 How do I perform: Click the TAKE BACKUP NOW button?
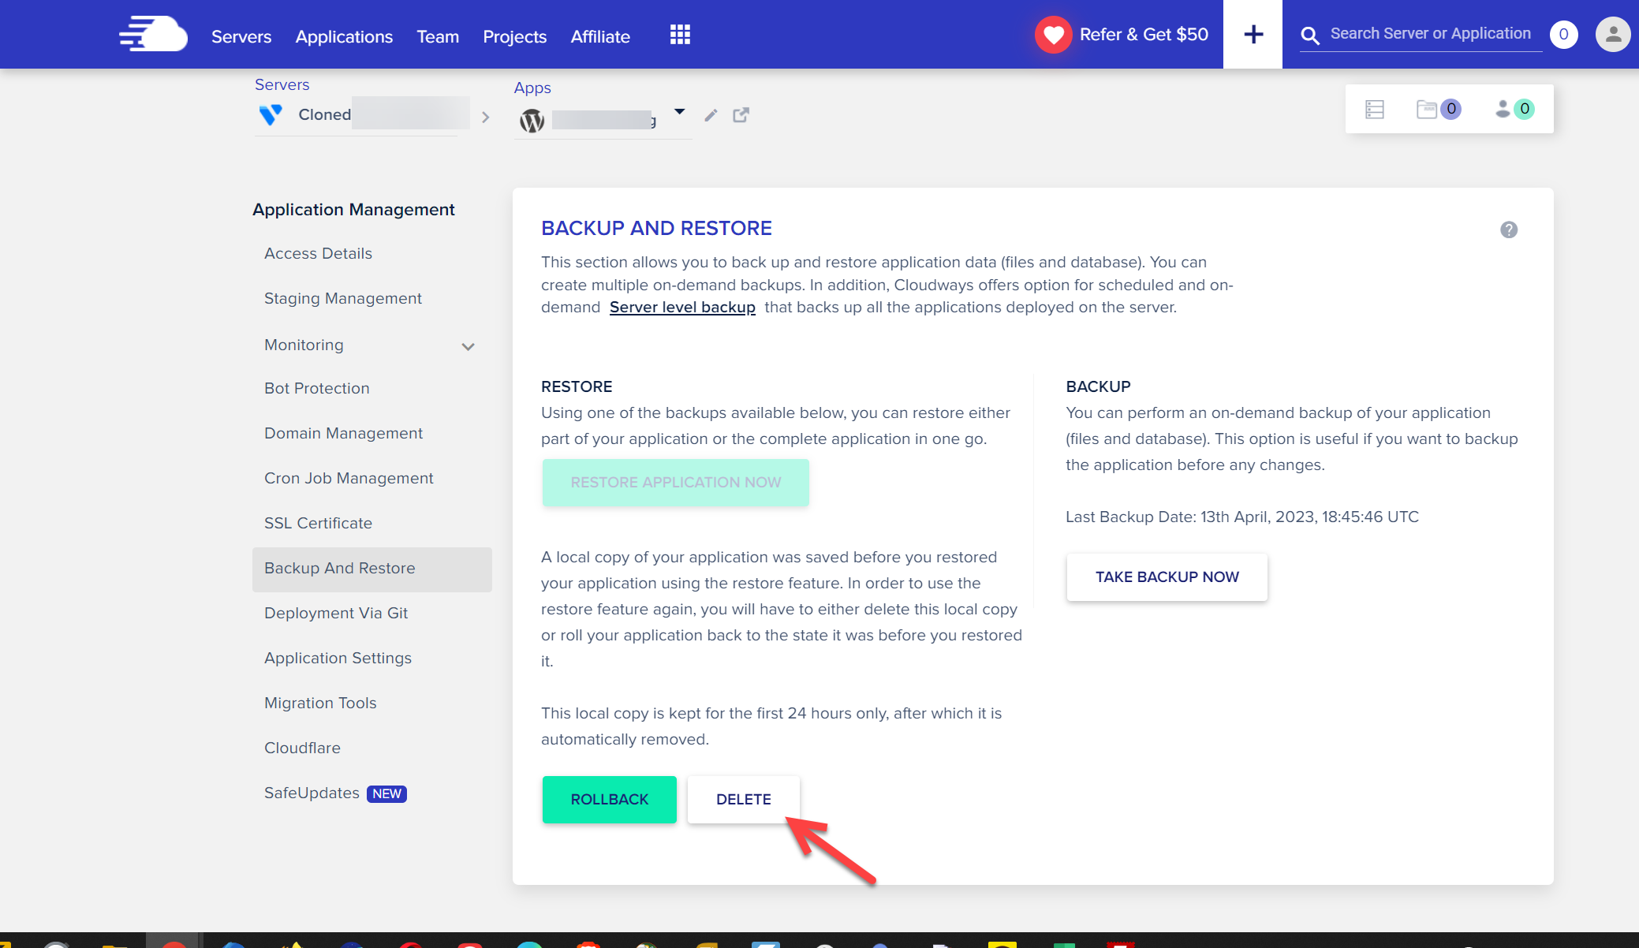click(x=1167, y=577)
